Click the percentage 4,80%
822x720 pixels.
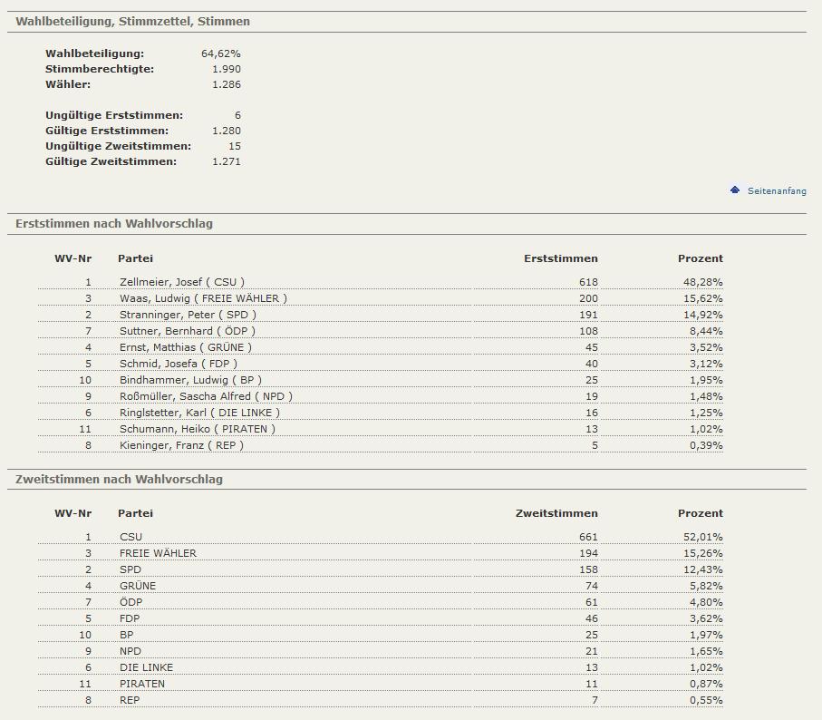coord(706,602)
